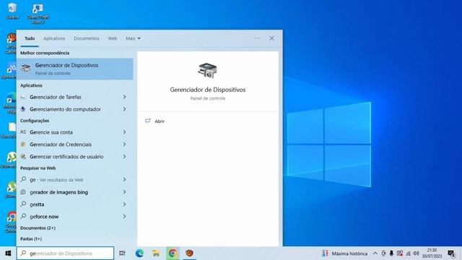This screenshot has height=260, width=462.
Task: Click 'Ver resultados da Web' text
Action: [x=61, y=180]
